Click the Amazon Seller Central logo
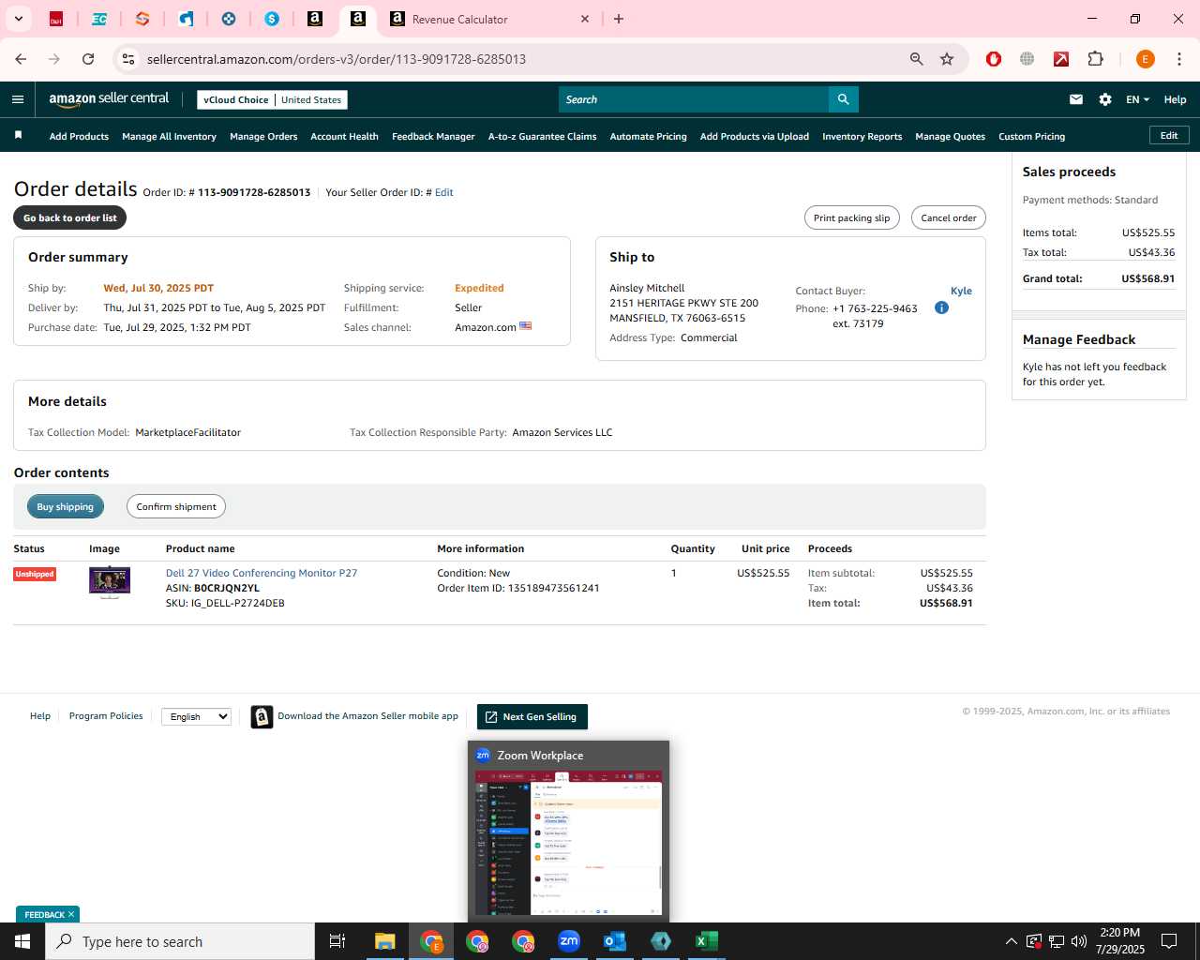The width and height of the screenshot is (1200, 960). tap(109, 98)
